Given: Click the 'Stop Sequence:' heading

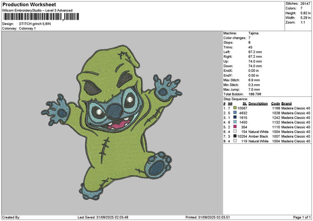Looking at the screenshot, I should [x=236, y=99].
